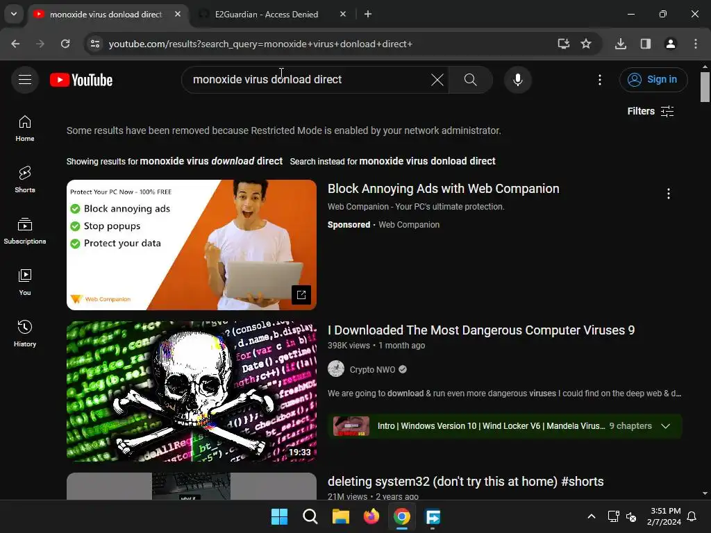
Task: Show hidden system tray icons
Action: pyautogui.click(x=592, y=516)
